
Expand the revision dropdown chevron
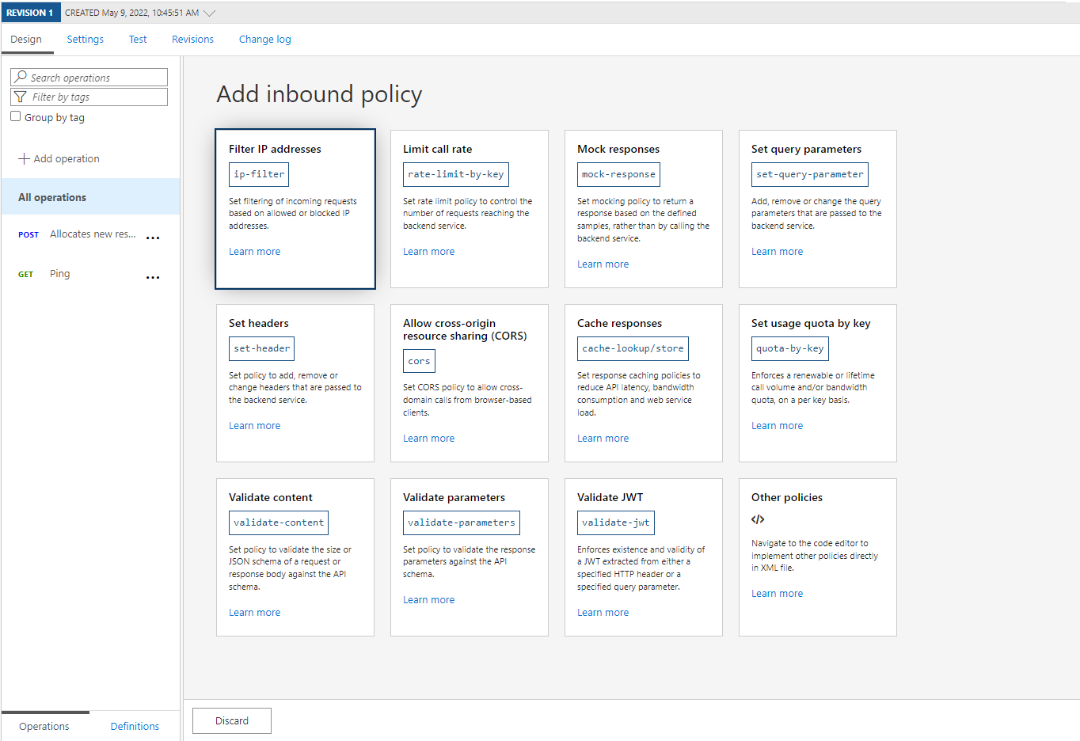coord(209,13)
